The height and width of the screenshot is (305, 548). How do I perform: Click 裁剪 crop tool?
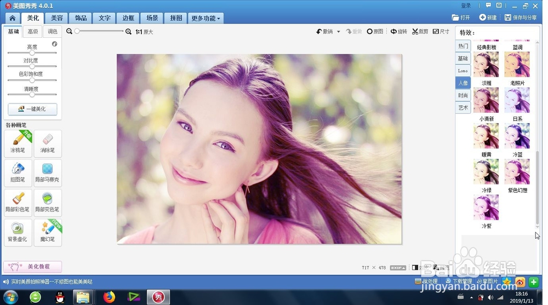(420, 31)
